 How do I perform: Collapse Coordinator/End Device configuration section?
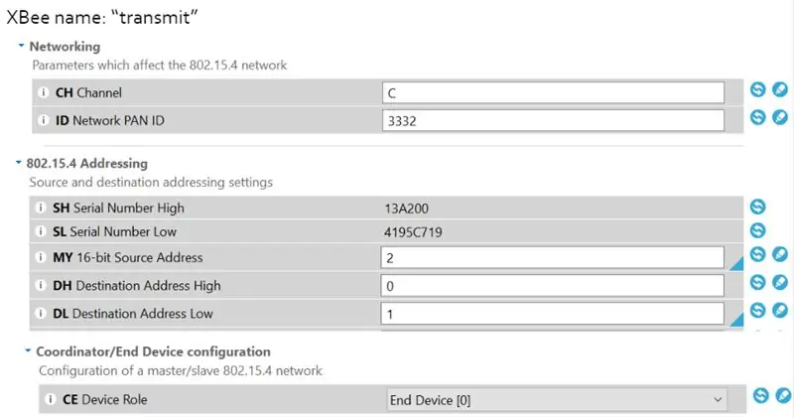point(29,350)
